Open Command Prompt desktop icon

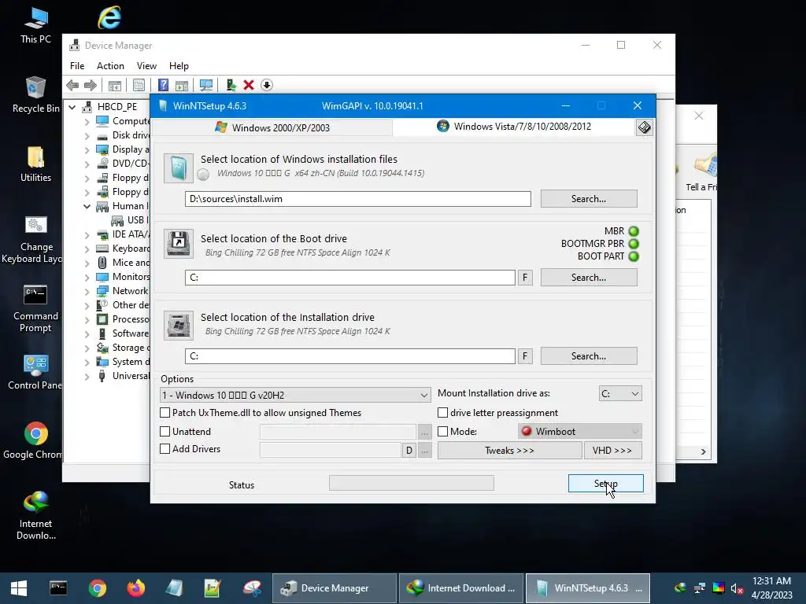[35, 308]
